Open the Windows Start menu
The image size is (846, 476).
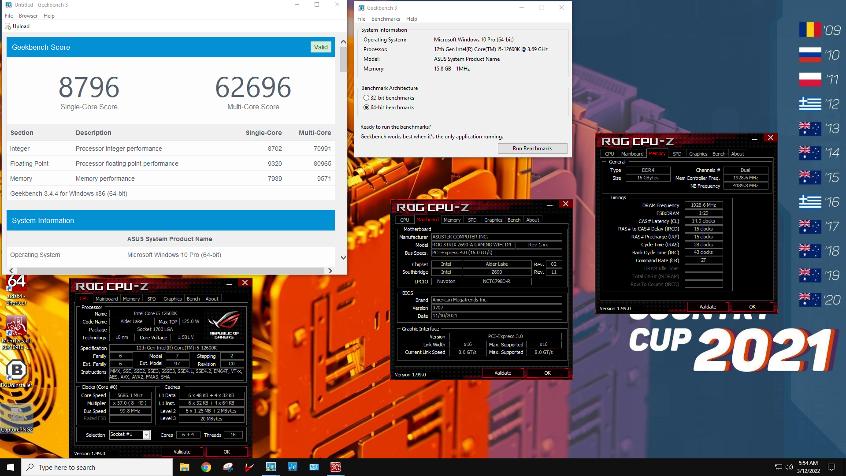coord(11,467)
